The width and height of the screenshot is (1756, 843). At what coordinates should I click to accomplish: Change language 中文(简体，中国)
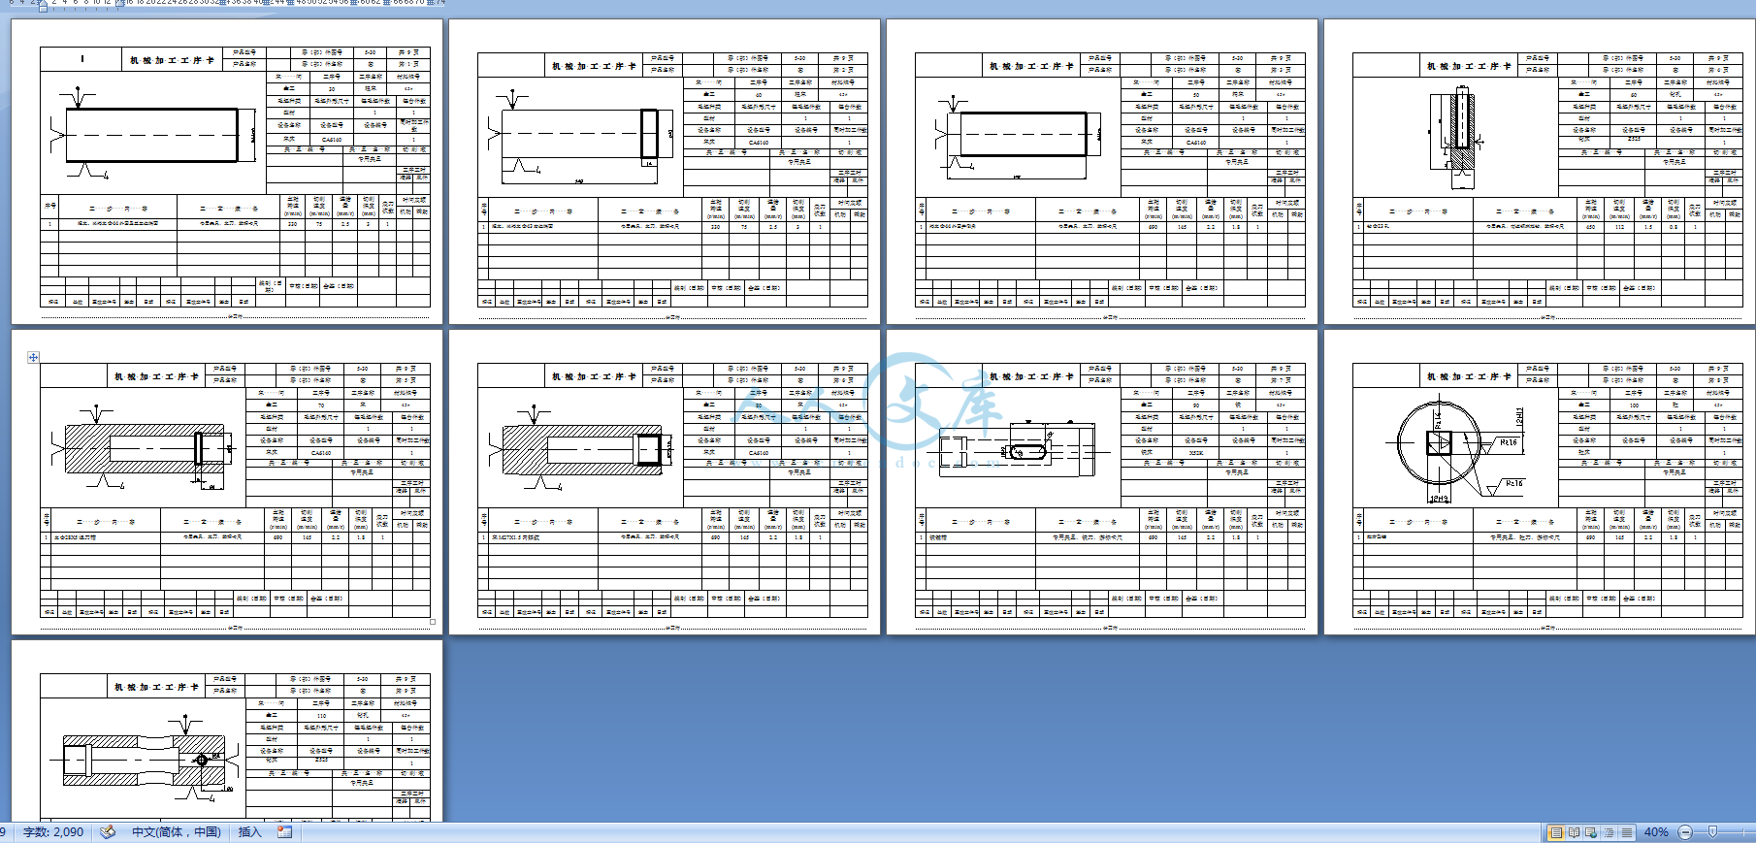(177, 832)
